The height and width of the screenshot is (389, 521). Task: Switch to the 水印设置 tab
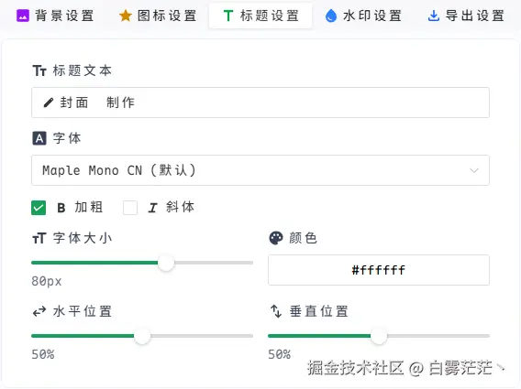pyautogui.click(x=363, y=16)
